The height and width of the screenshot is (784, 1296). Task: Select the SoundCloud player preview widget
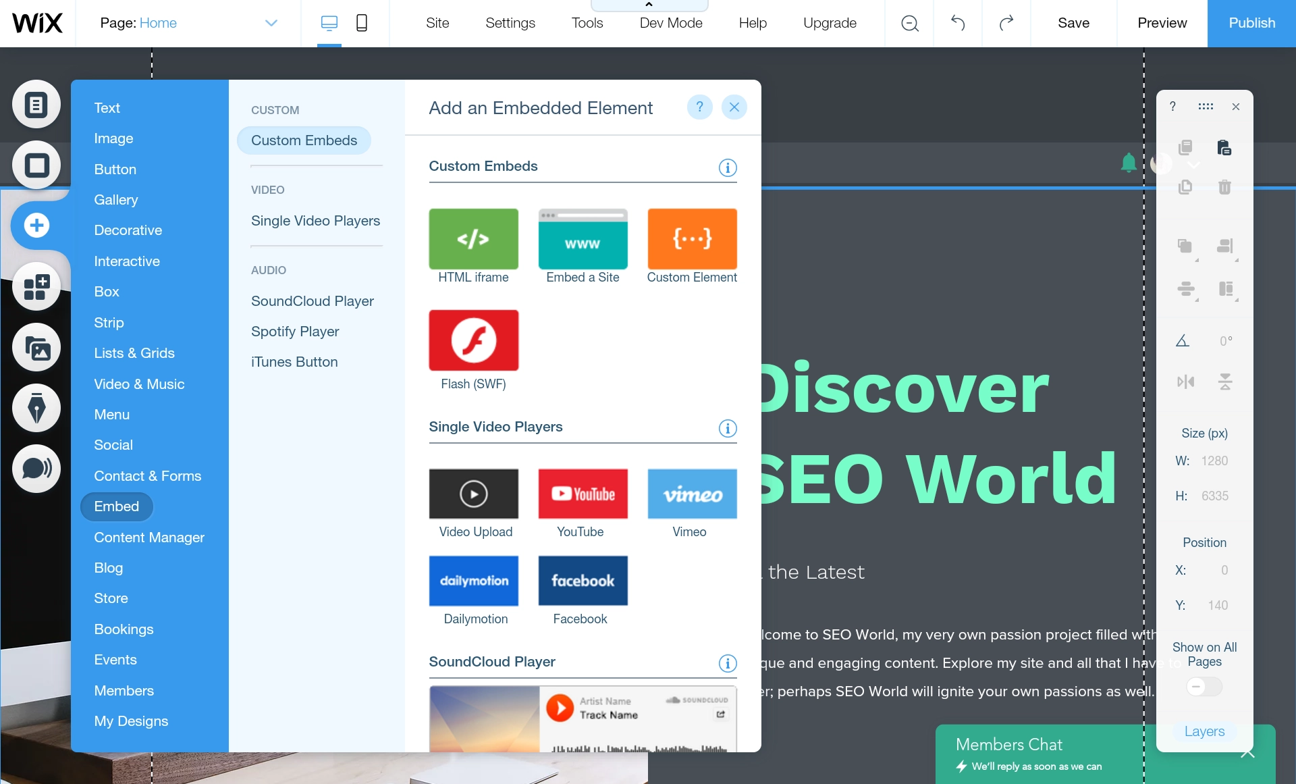pyautogui.click(x=583, y=718)
